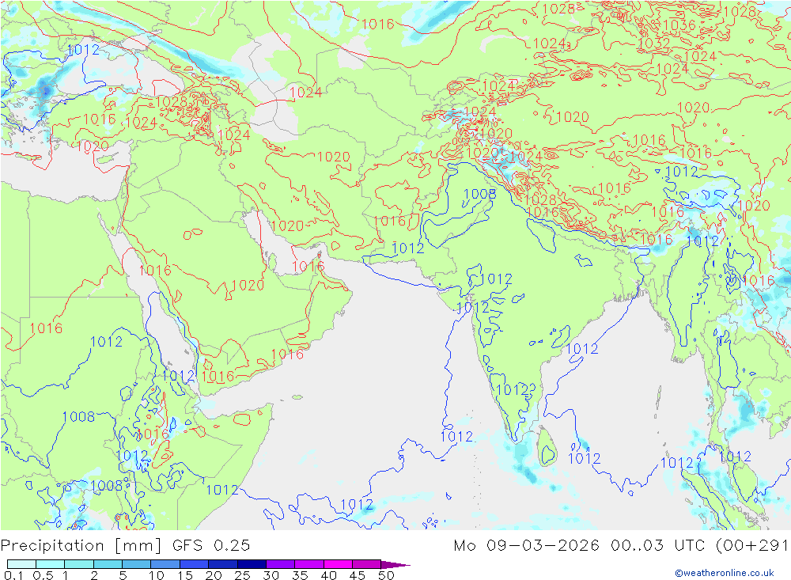This screenshot has height=580, width=791.
Task: Click the '25' legend value
Action: (243, 575)
